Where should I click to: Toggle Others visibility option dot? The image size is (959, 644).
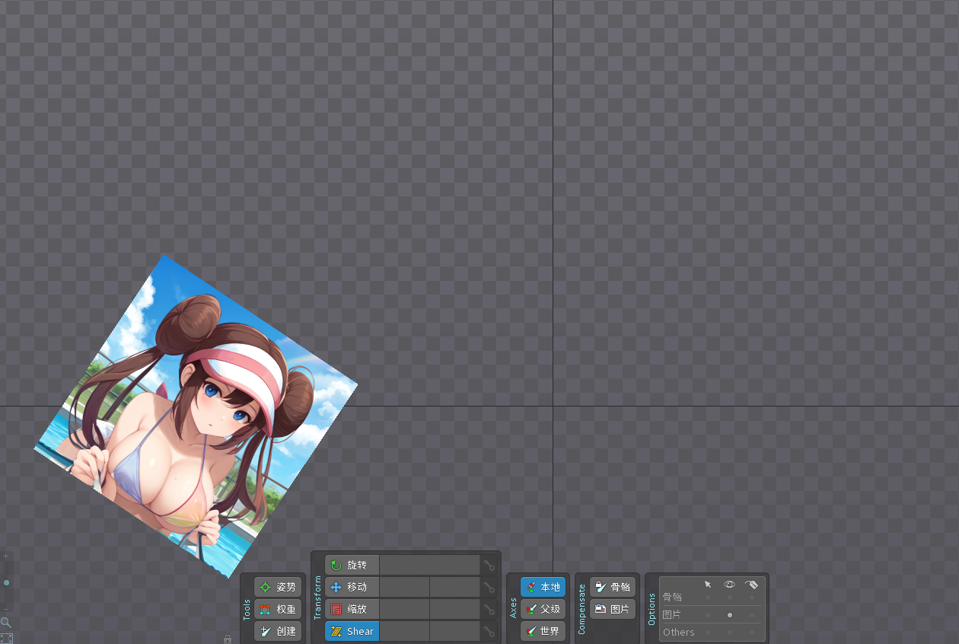[x=730, y=632]
